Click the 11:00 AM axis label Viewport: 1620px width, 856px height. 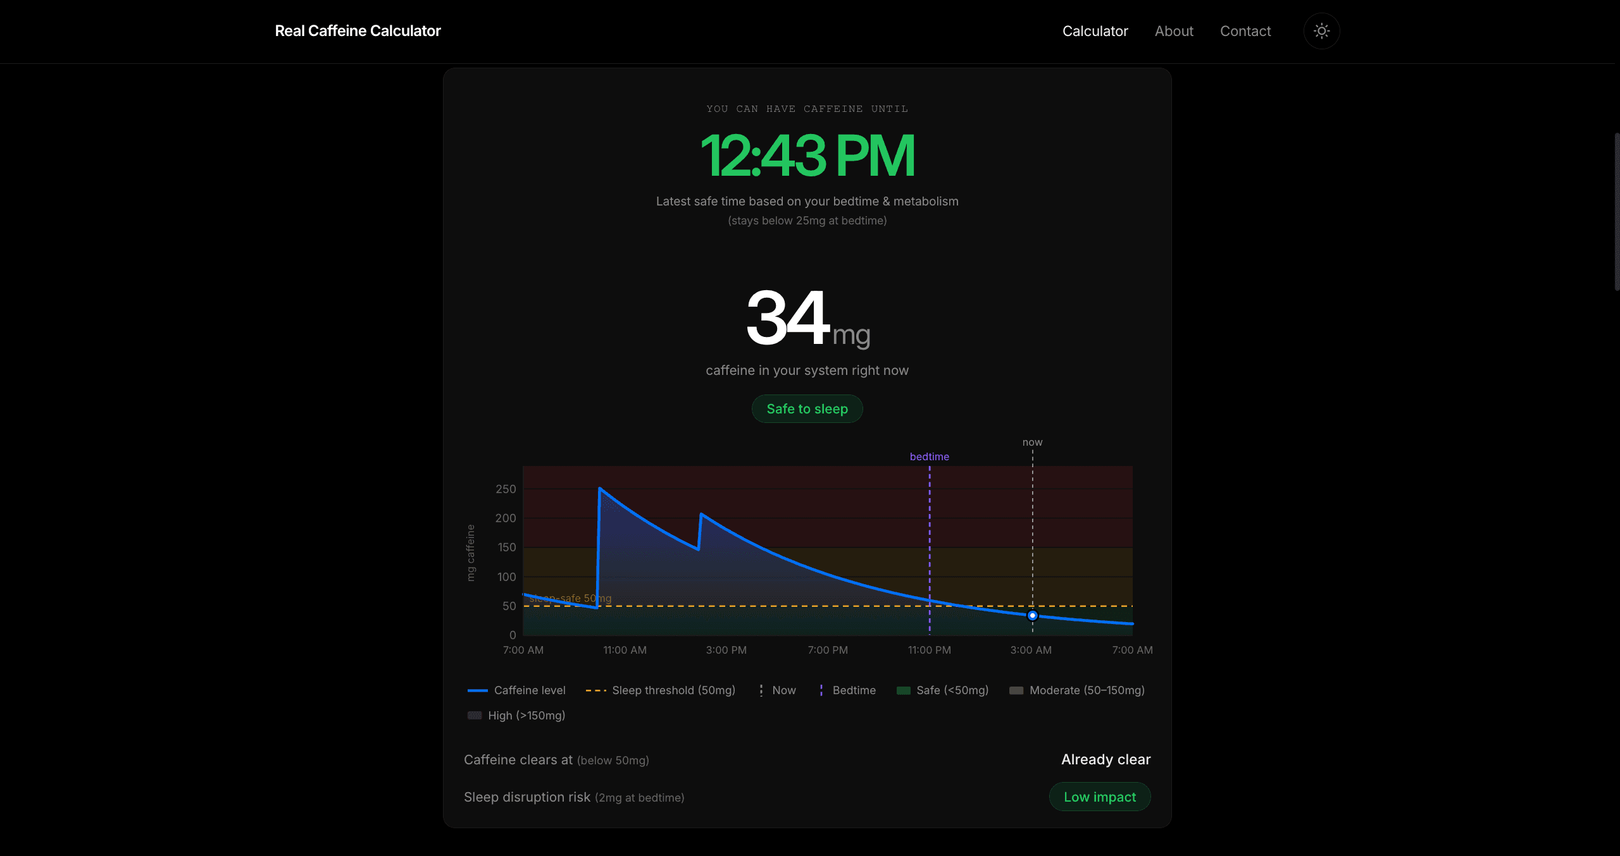coord(625,650)
